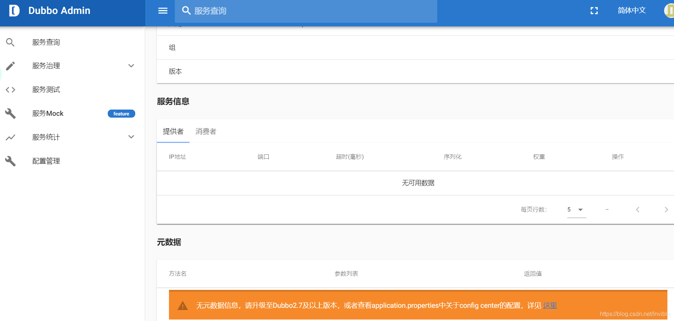Select the 版本 row in details table
The height and width of the screenshot is (321, 674).
pyautogui.click(x=415, y=71)
